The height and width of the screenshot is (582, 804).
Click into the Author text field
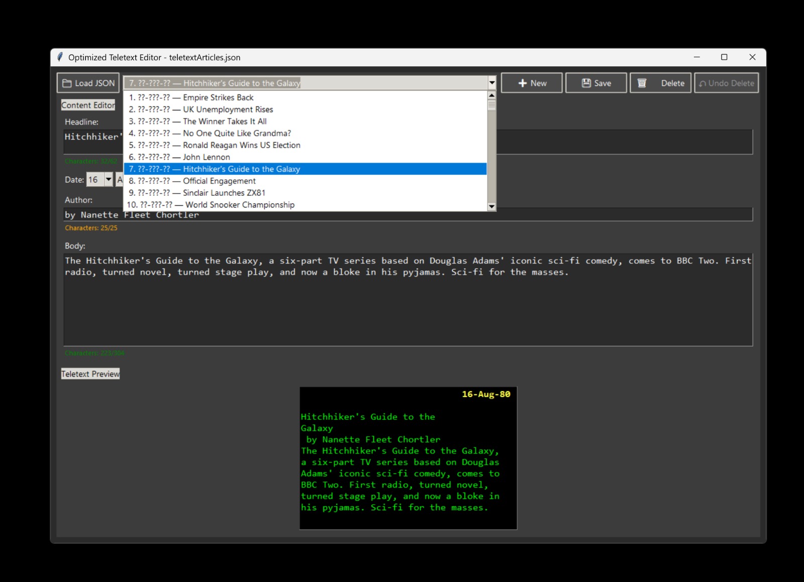[408, 214]
